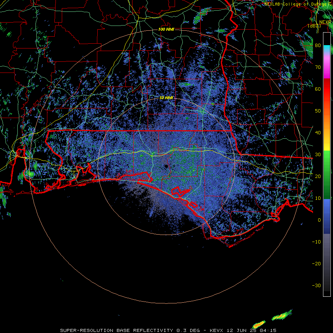Click the -10 value on the dBZ scale

coord(316,242)
